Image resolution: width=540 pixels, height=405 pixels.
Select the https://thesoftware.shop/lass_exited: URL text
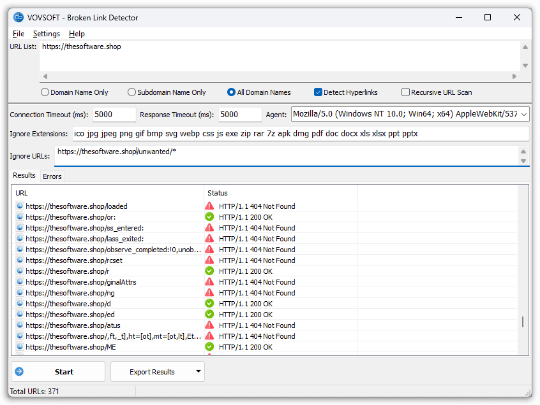coord(85,238)
